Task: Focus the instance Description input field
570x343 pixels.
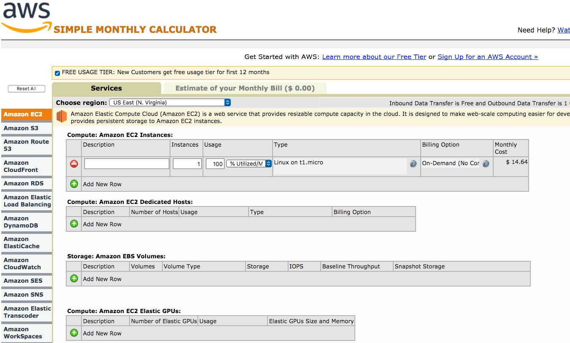Action: click(x=127, y=163)
